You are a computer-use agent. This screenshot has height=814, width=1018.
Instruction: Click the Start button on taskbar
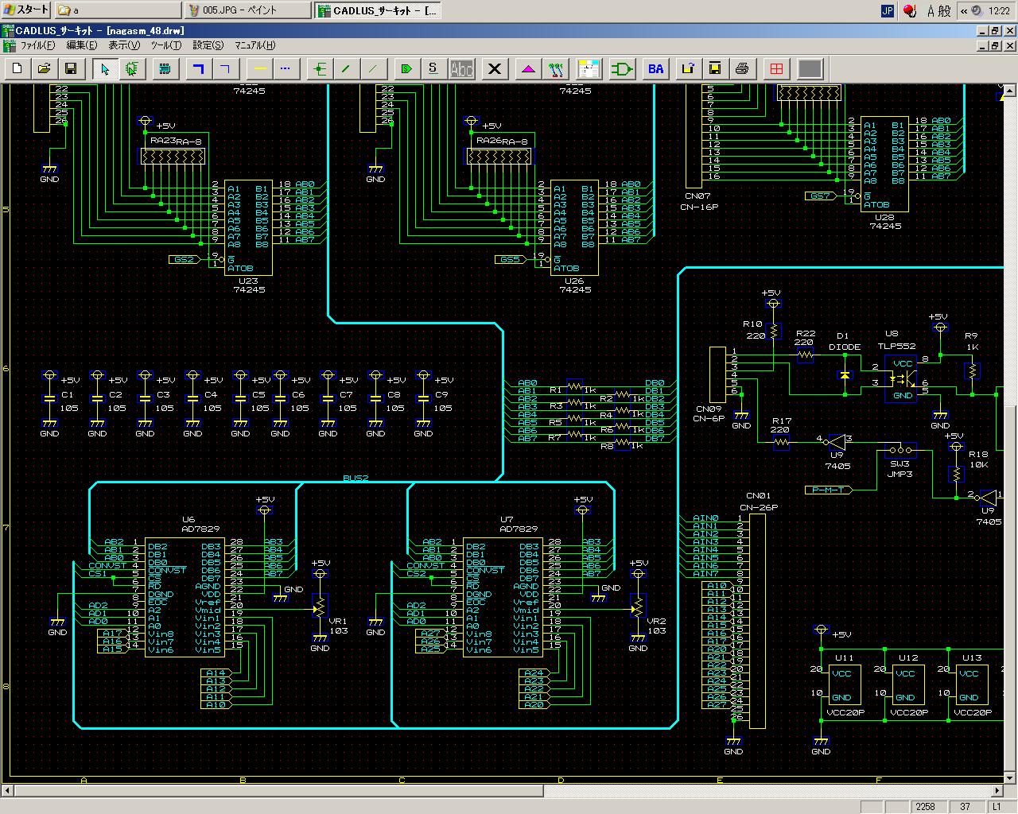pyautogui.click(x=26, y=10)
